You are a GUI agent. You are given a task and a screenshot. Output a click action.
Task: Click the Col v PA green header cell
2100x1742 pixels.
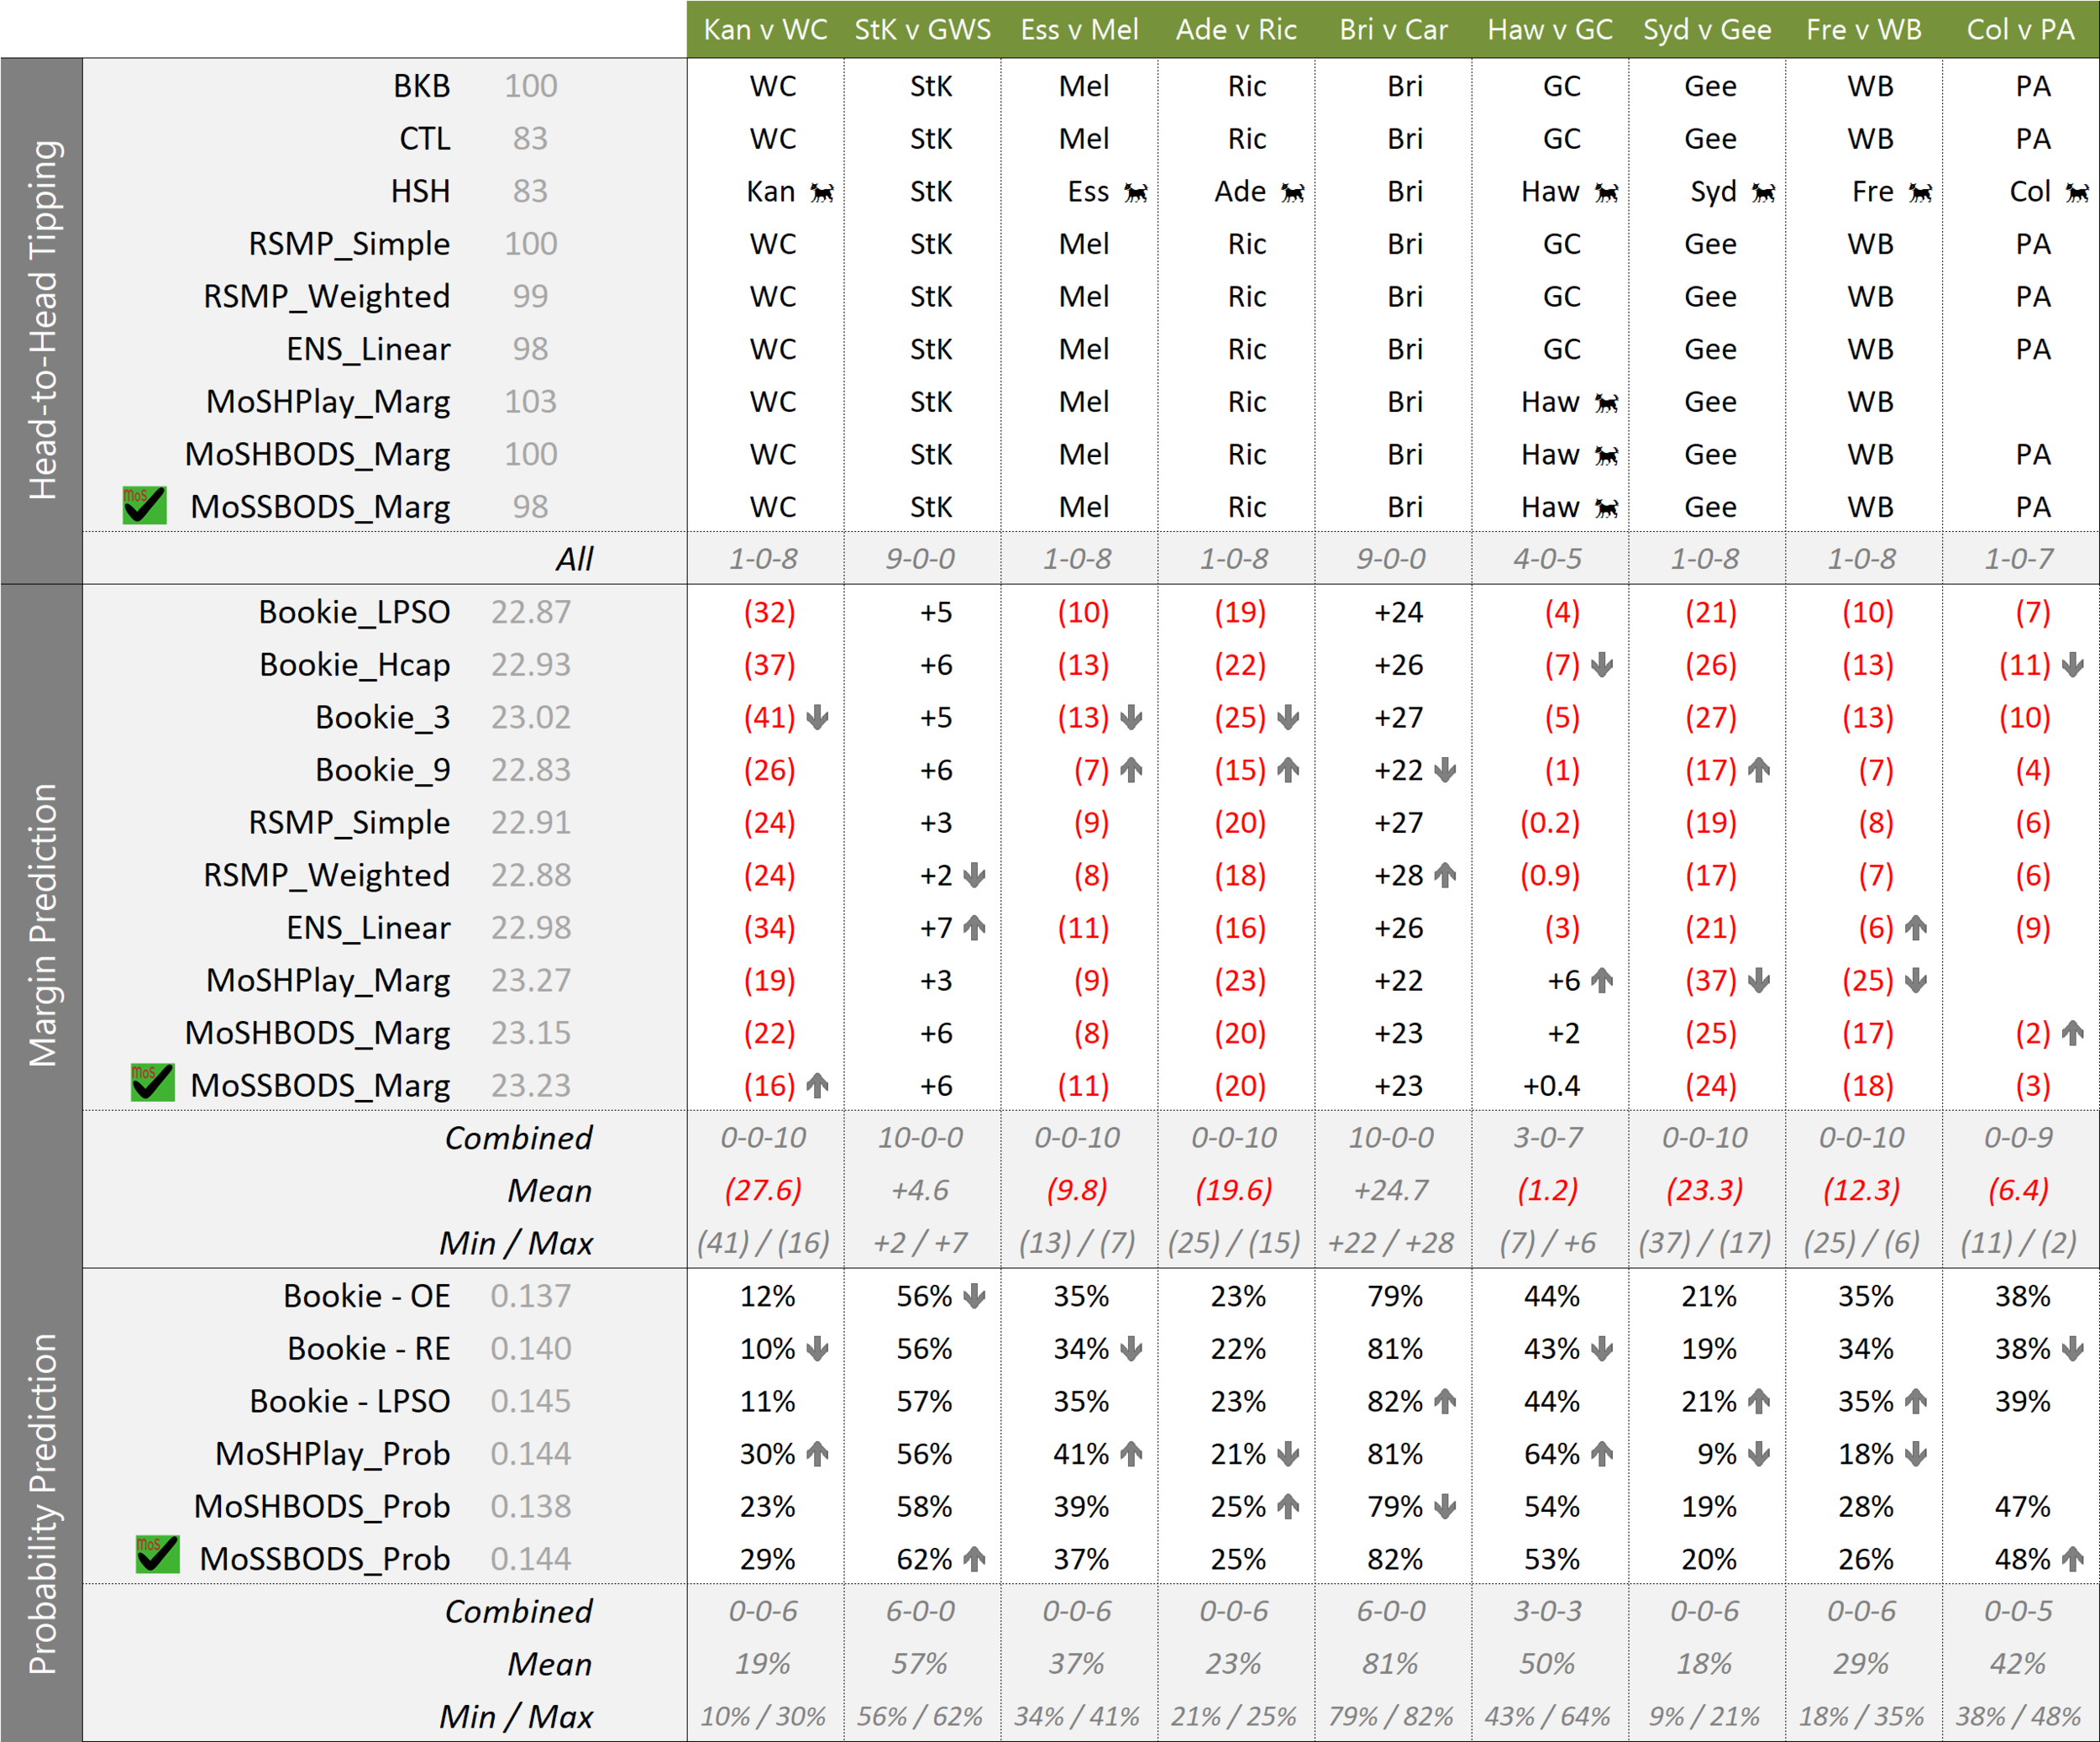click(x=2020, y=29)
